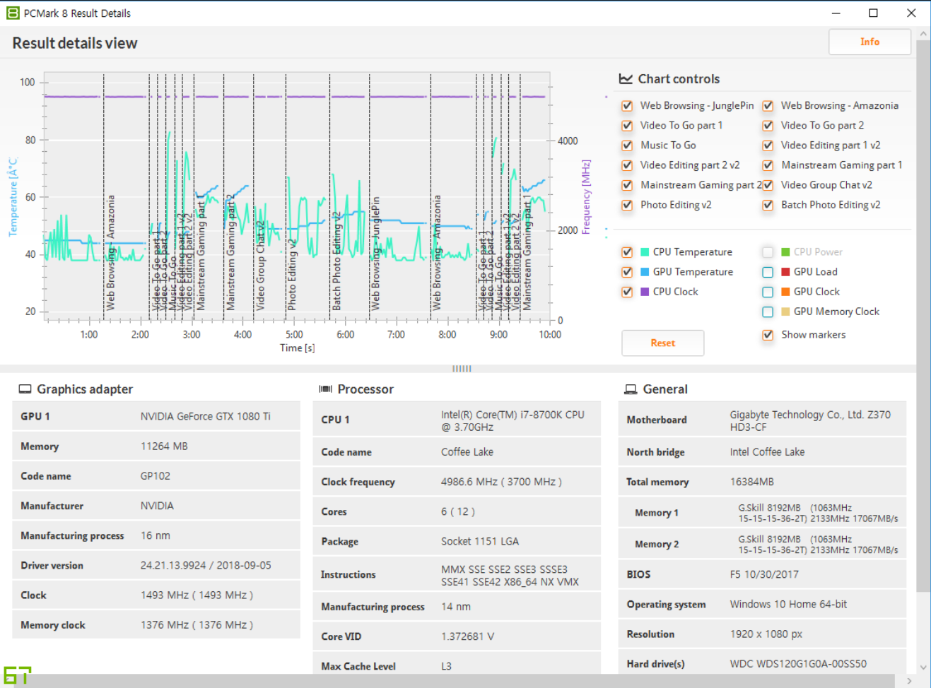
Task: Disable the Music To Go series
Action: 627,146
